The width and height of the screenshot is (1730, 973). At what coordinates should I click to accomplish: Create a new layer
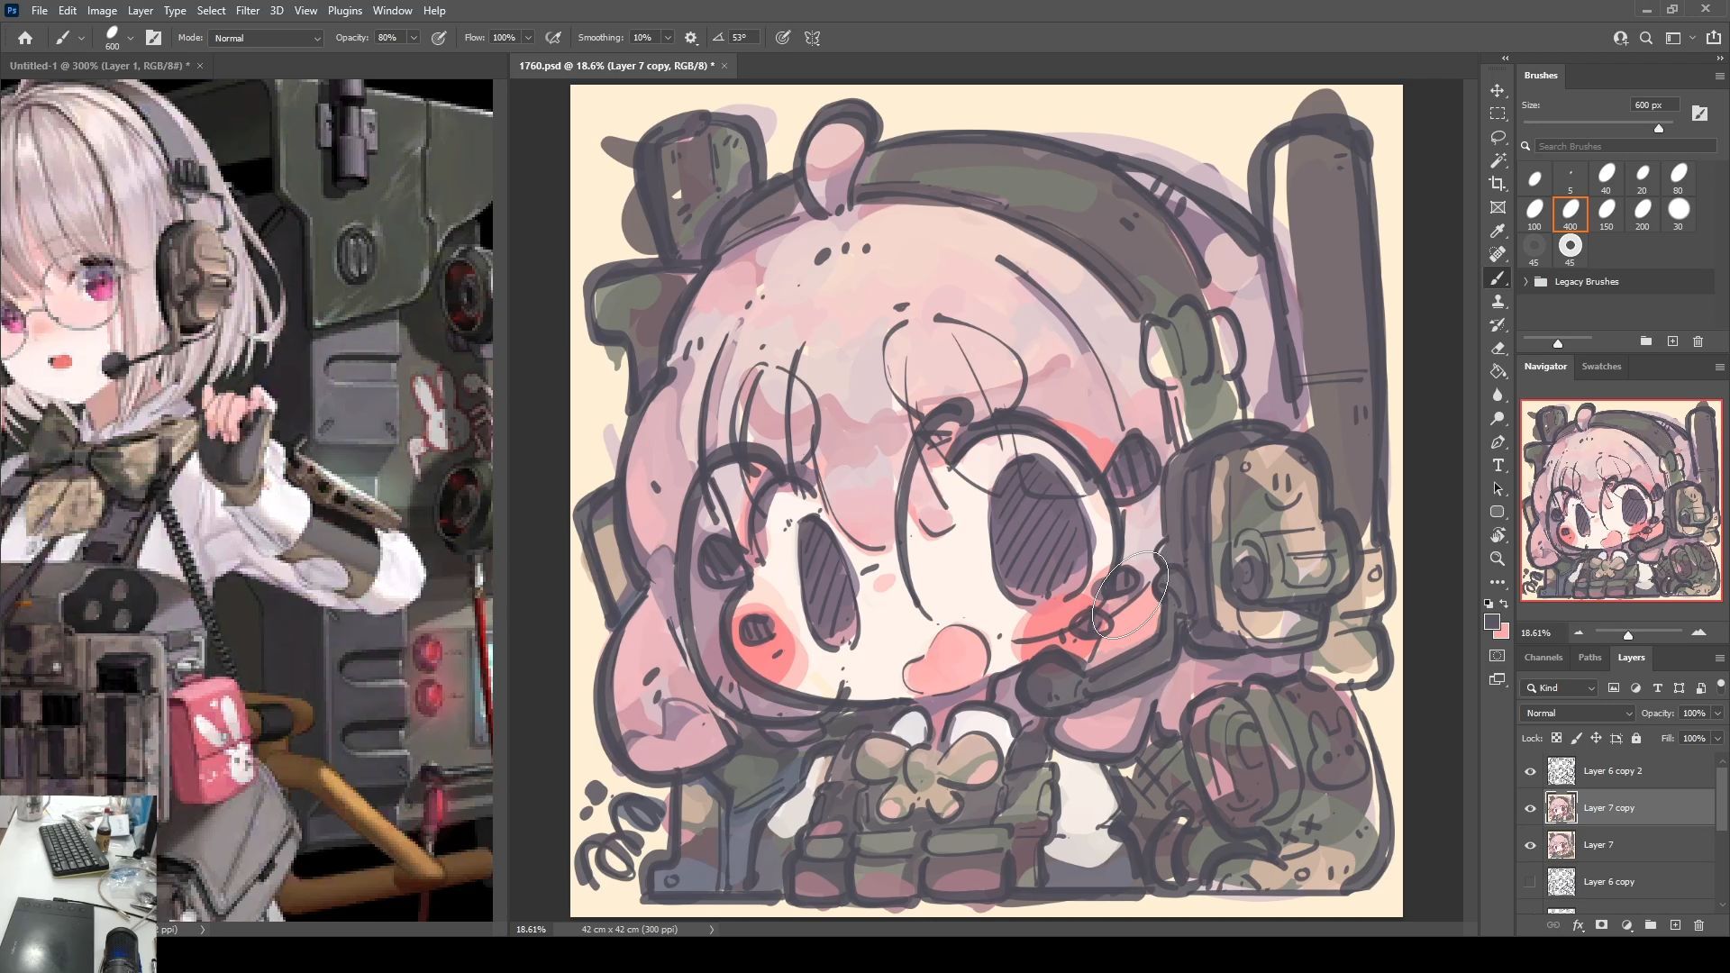pyautogui.click(x=1675, y=925)
